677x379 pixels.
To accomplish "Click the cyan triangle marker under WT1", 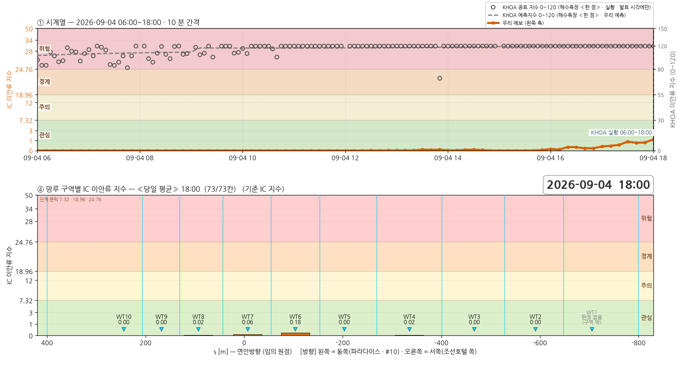I will 592,330.
